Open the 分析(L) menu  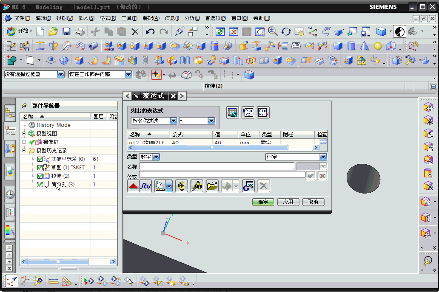192,18
